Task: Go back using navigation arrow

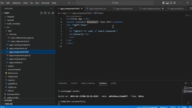Action: point(69,3)
